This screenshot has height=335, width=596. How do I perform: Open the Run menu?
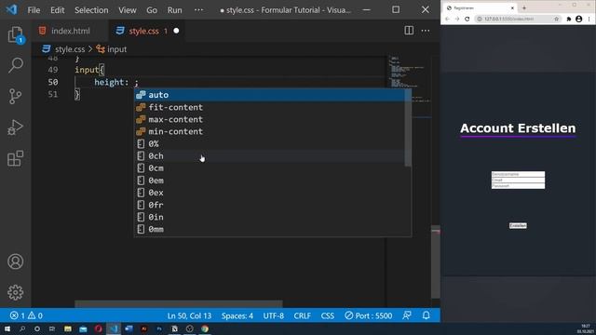[174, 10]
